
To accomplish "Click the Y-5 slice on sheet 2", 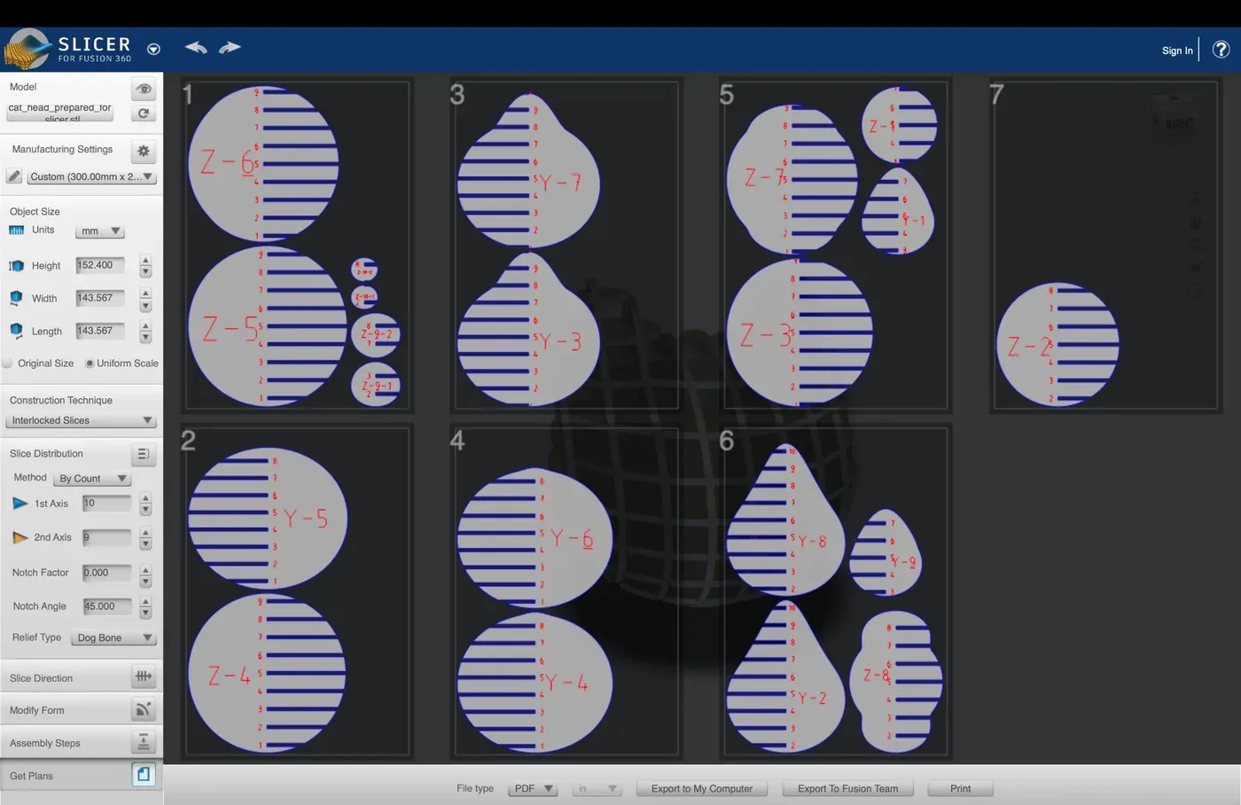I will (268, 520).
